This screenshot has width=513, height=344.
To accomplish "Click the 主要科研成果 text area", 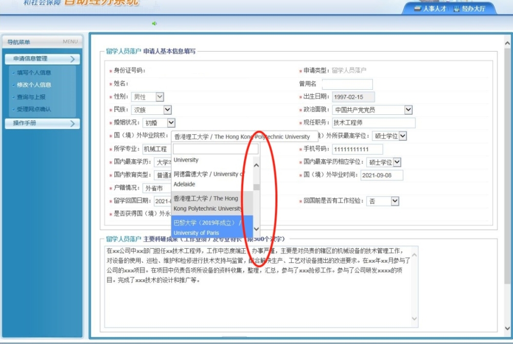I will pos(261,287).
